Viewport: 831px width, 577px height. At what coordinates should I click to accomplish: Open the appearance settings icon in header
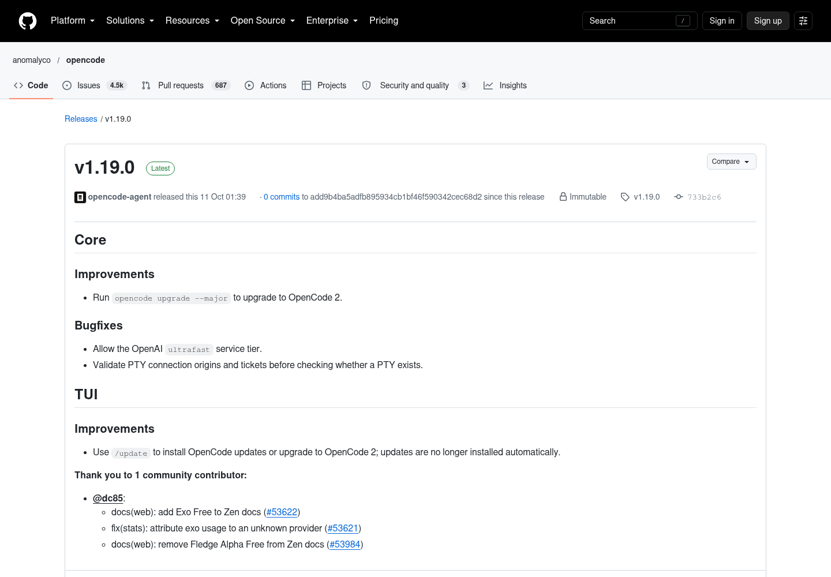point(803,21)
